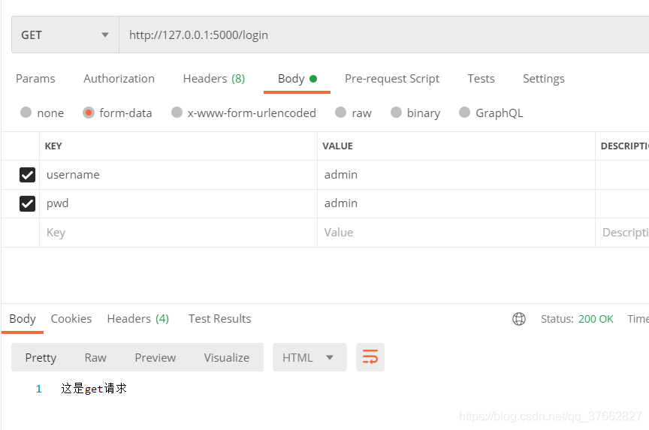The image size is (649, 430).
Task: Click the request URL field
Action: click(376, 35)
